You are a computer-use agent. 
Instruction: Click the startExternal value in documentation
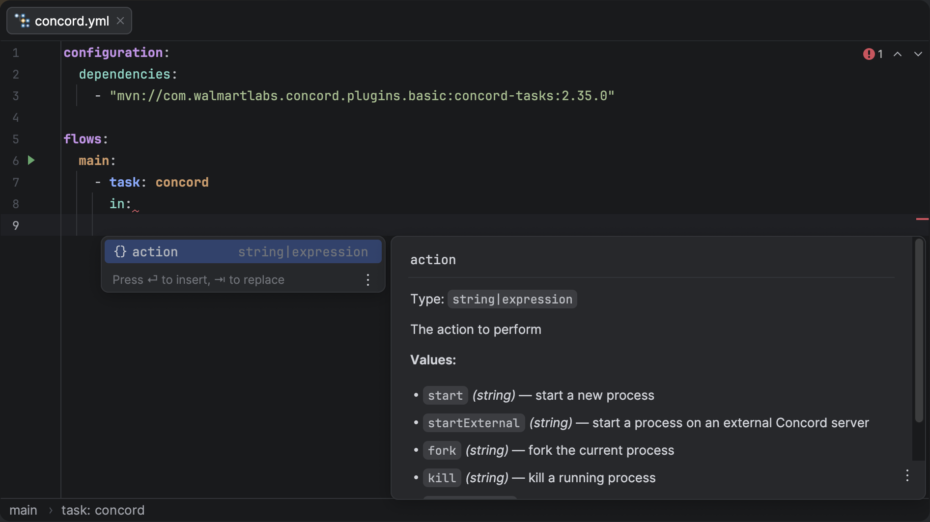473,423
